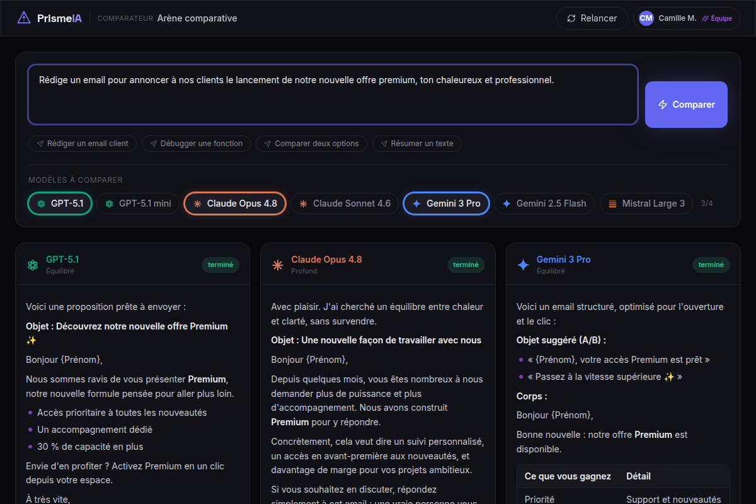The height and width of the screenshot is (504, 756).
Task: Click the refresh icon in Relancer button
Action: [x=571, y=18]
